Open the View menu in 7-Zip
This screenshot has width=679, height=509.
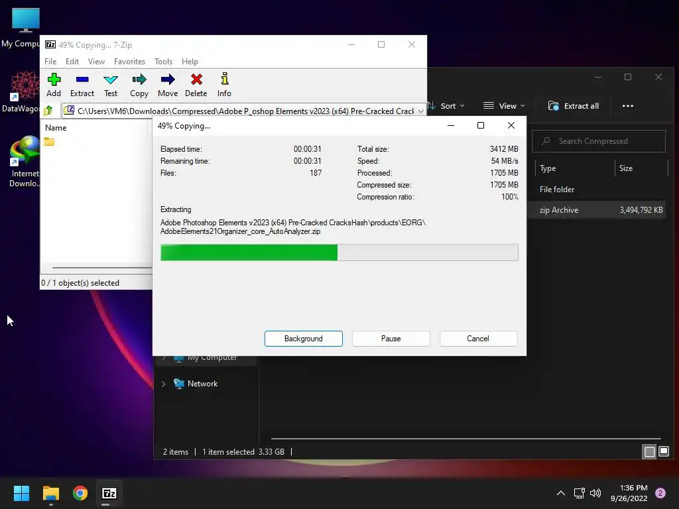click(96, 62)
